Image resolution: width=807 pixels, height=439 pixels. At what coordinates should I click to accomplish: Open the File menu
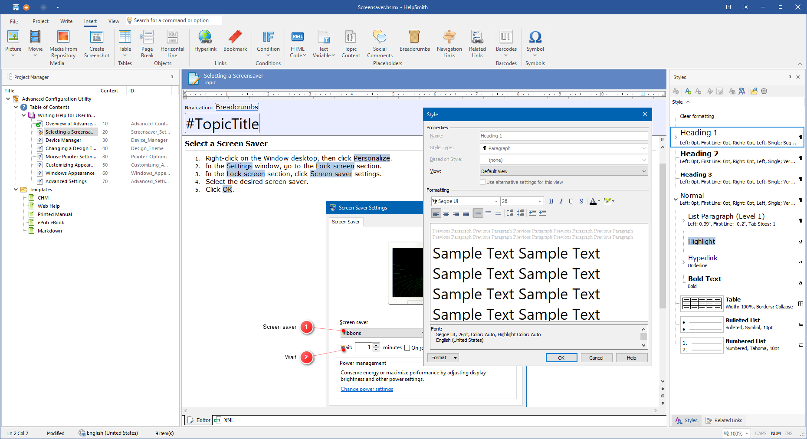point(14,21)
